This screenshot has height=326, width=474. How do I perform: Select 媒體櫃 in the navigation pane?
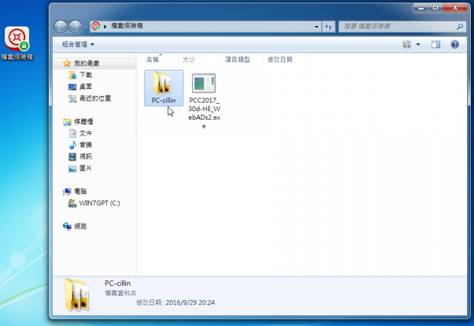tap(84, 122)
